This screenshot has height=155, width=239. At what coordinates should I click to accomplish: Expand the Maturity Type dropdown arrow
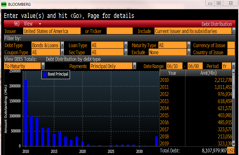pos(189,45)
